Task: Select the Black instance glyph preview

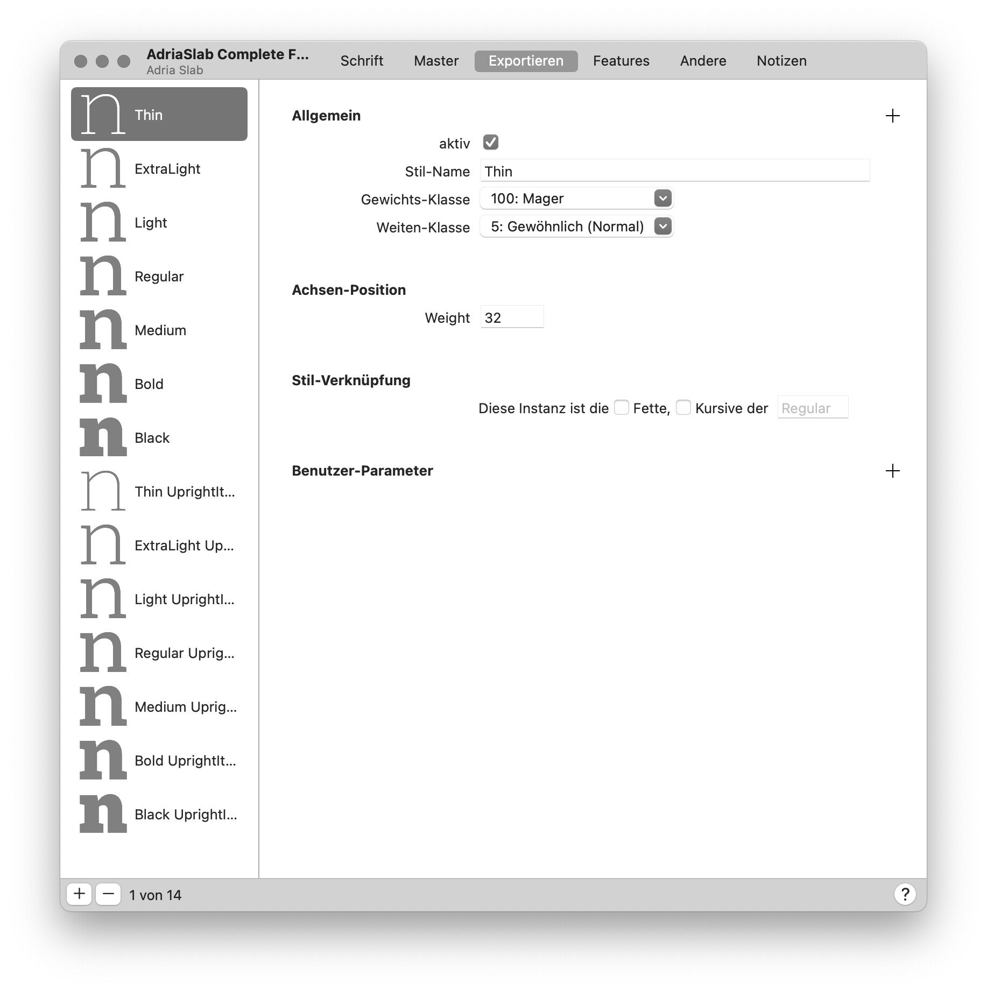Action: click(x=103, y=437)
